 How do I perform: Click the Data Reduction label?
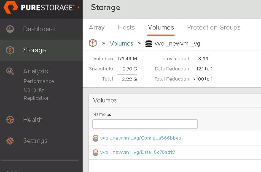[172, 69]
